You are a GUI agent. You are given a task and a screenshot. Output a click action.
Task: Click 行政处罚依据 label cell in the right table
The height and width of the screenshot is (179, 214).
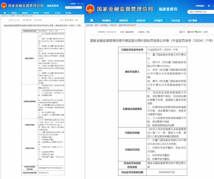click(132, 133)
